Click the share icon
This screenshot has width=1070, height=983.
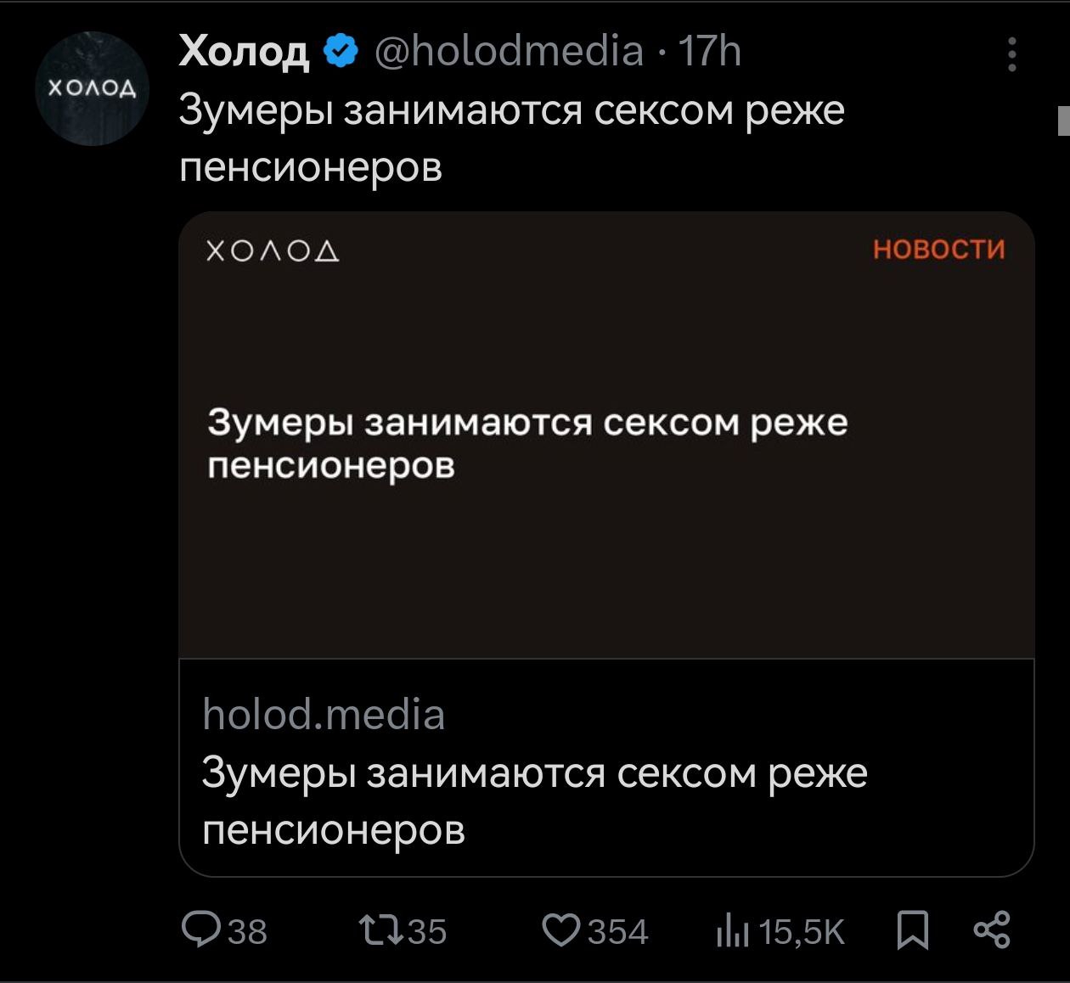coord(992,930)
